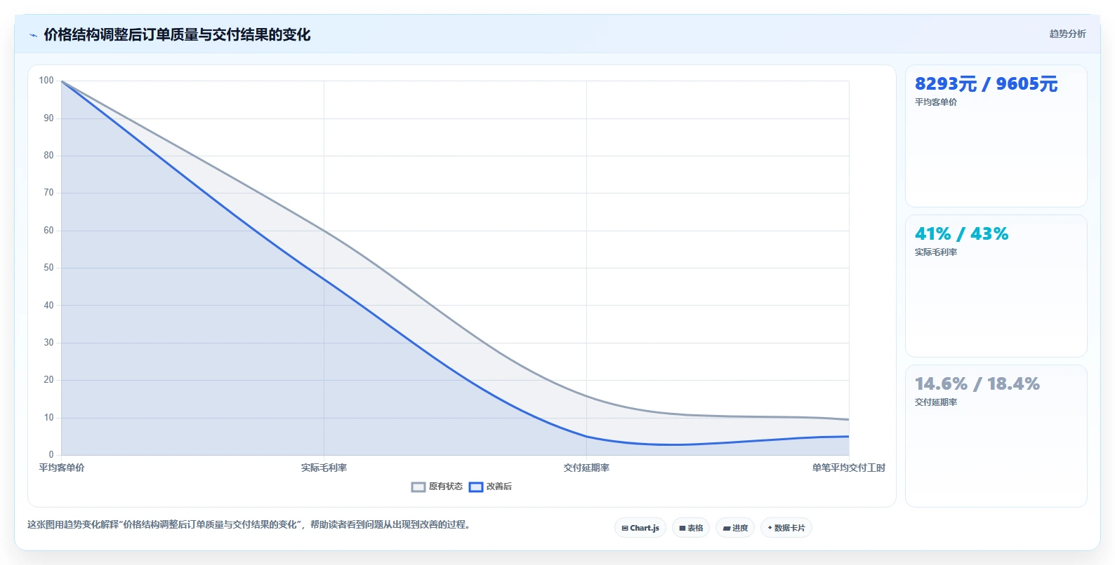Click the x-axis label 实际毛利率
Screen dimensions: 1115x565
pos(324,468)
